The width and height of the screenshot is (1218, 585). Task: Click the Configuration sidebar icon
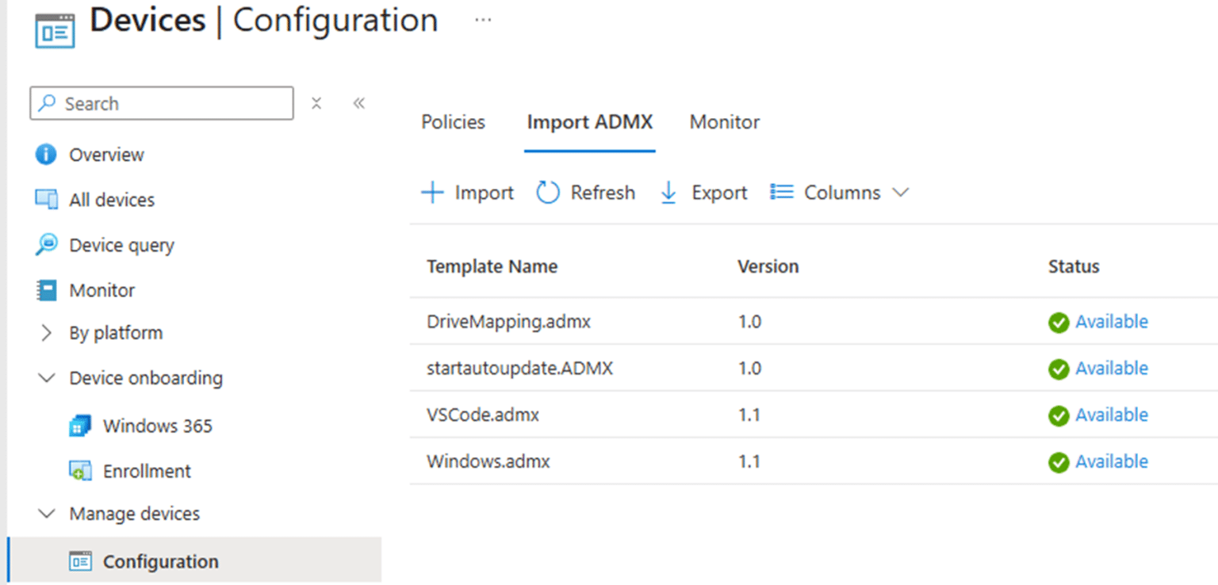[80, 561]
